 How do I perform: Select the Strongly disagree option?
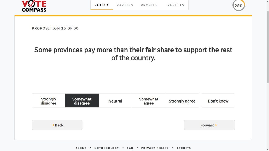pos(49,101)
